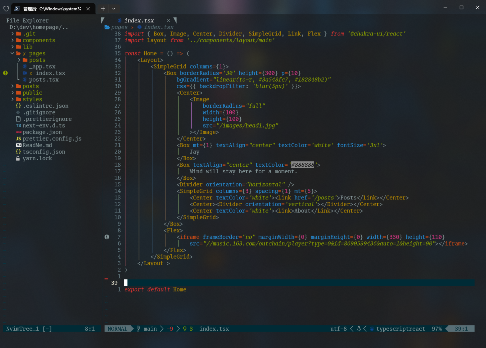
Task: Expand the public folder chevron
Action: (x=12, y=93)
